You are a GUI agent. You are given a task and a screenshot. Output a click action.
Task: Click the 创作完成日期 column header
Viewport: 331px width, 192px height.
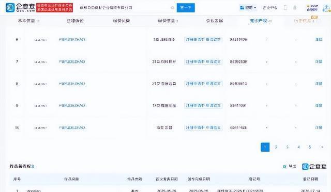pyautogui.click(x=199, y=179)
